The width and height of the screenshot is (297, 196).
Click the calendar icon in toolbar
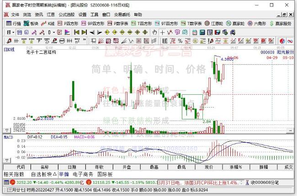(195, 32)
